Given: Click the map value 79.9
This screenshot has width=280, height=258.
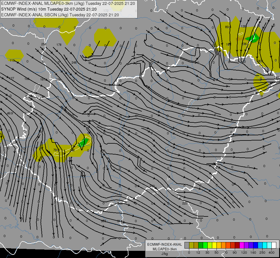Looking at the screenshot, I should pyautogui.click(x=56, y=150).
